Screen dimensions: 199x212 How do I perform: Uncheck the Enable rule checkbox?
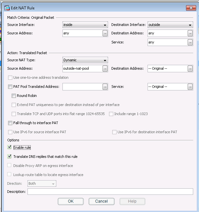point(10,147)
